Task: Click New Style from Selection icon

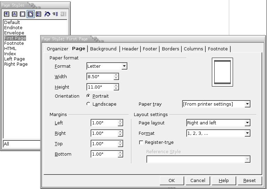Action: [55, 14]
